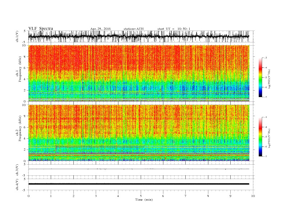Click the "VLF Spectra" plot title
The image size is (285, 220).
click(x=41, y=28)
